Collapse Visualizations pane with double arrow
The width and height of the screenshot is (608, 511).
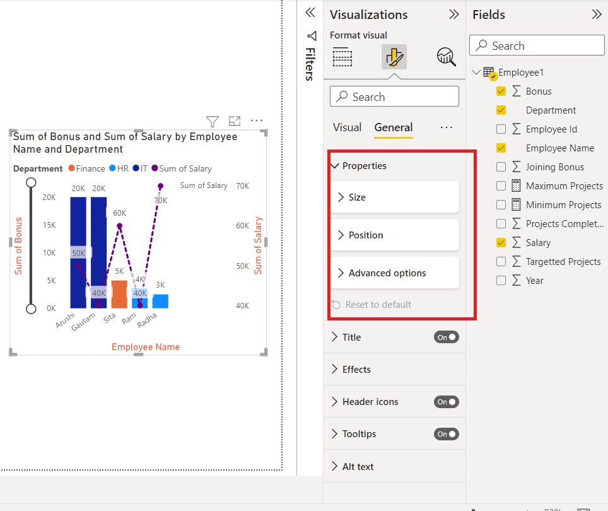pos(453,15)
